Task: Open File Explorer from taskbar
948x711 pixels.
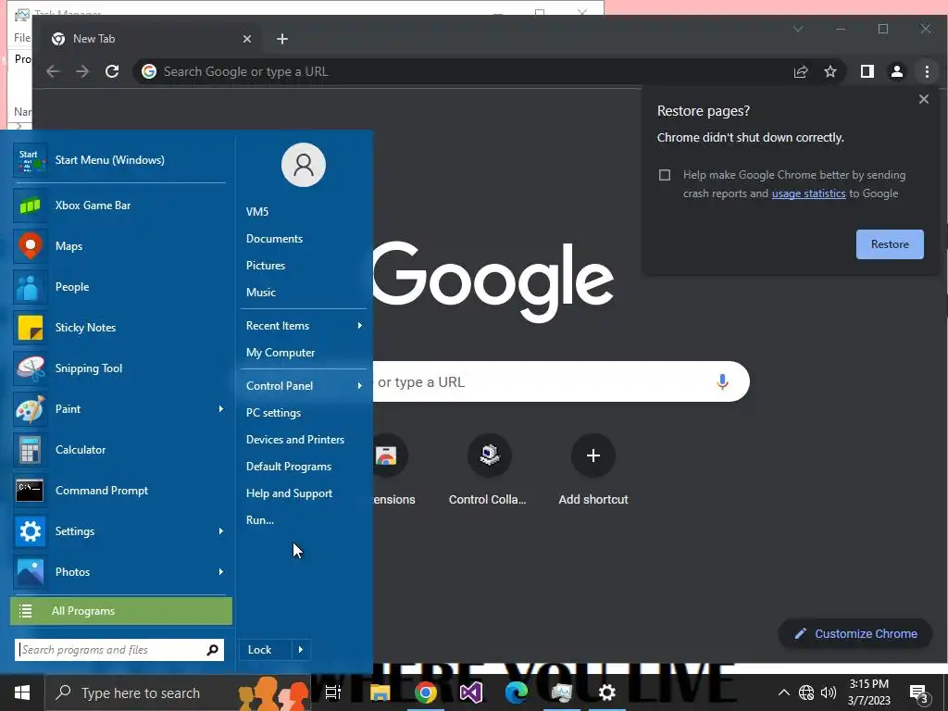Action: coord(380,692)
